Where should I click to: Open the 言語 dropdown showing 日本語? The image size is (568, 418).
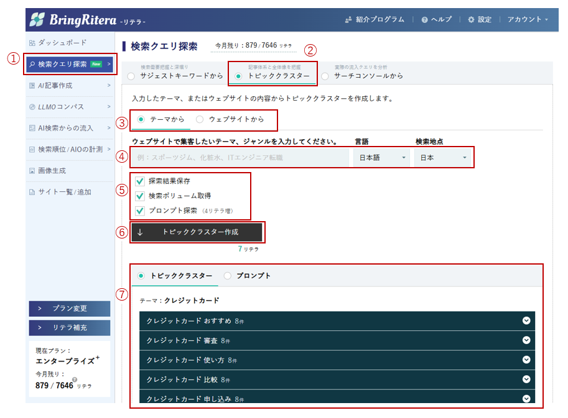(x=382, y=158)
